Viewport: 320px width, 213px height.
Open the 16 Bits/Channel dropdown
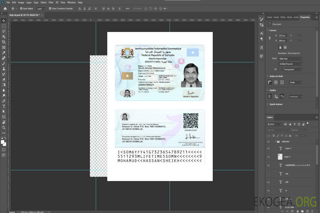click(x=290, y=64)
